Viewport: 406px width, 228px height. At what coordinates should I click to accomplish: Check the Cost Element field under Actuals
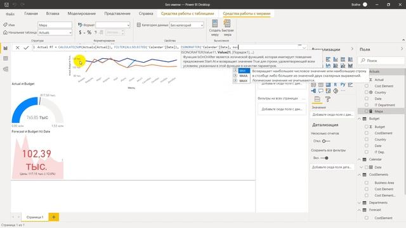(367, 86)
